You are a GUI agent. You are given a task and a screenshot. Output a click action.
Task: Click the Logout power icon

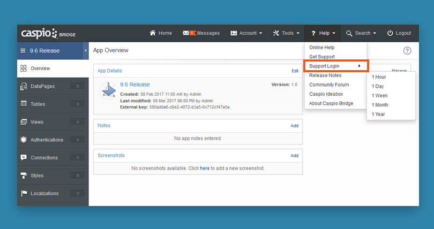pos(390,33)
